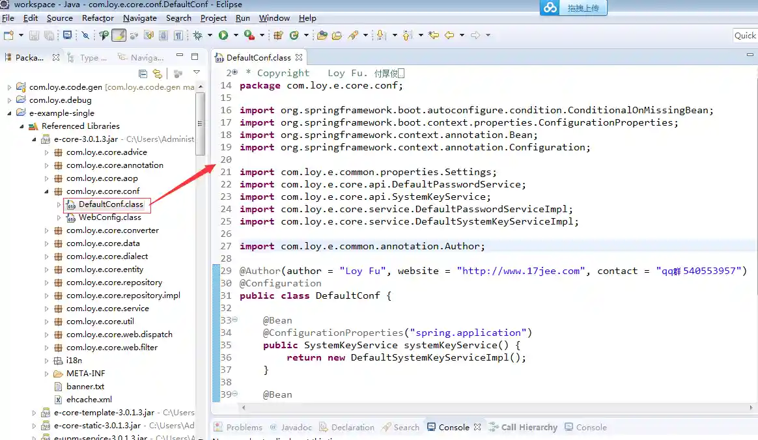
Task: Select WebConfig.class in the tree
Action: (109, 217)
